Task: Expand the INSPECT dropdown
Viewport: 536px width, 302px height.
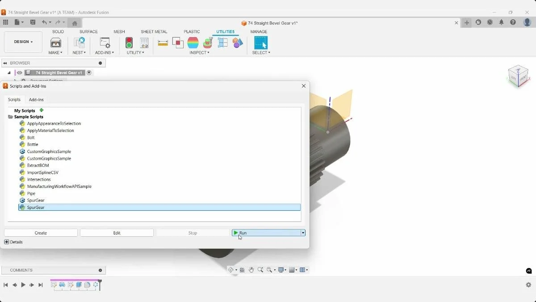Action: pos(199,53)
